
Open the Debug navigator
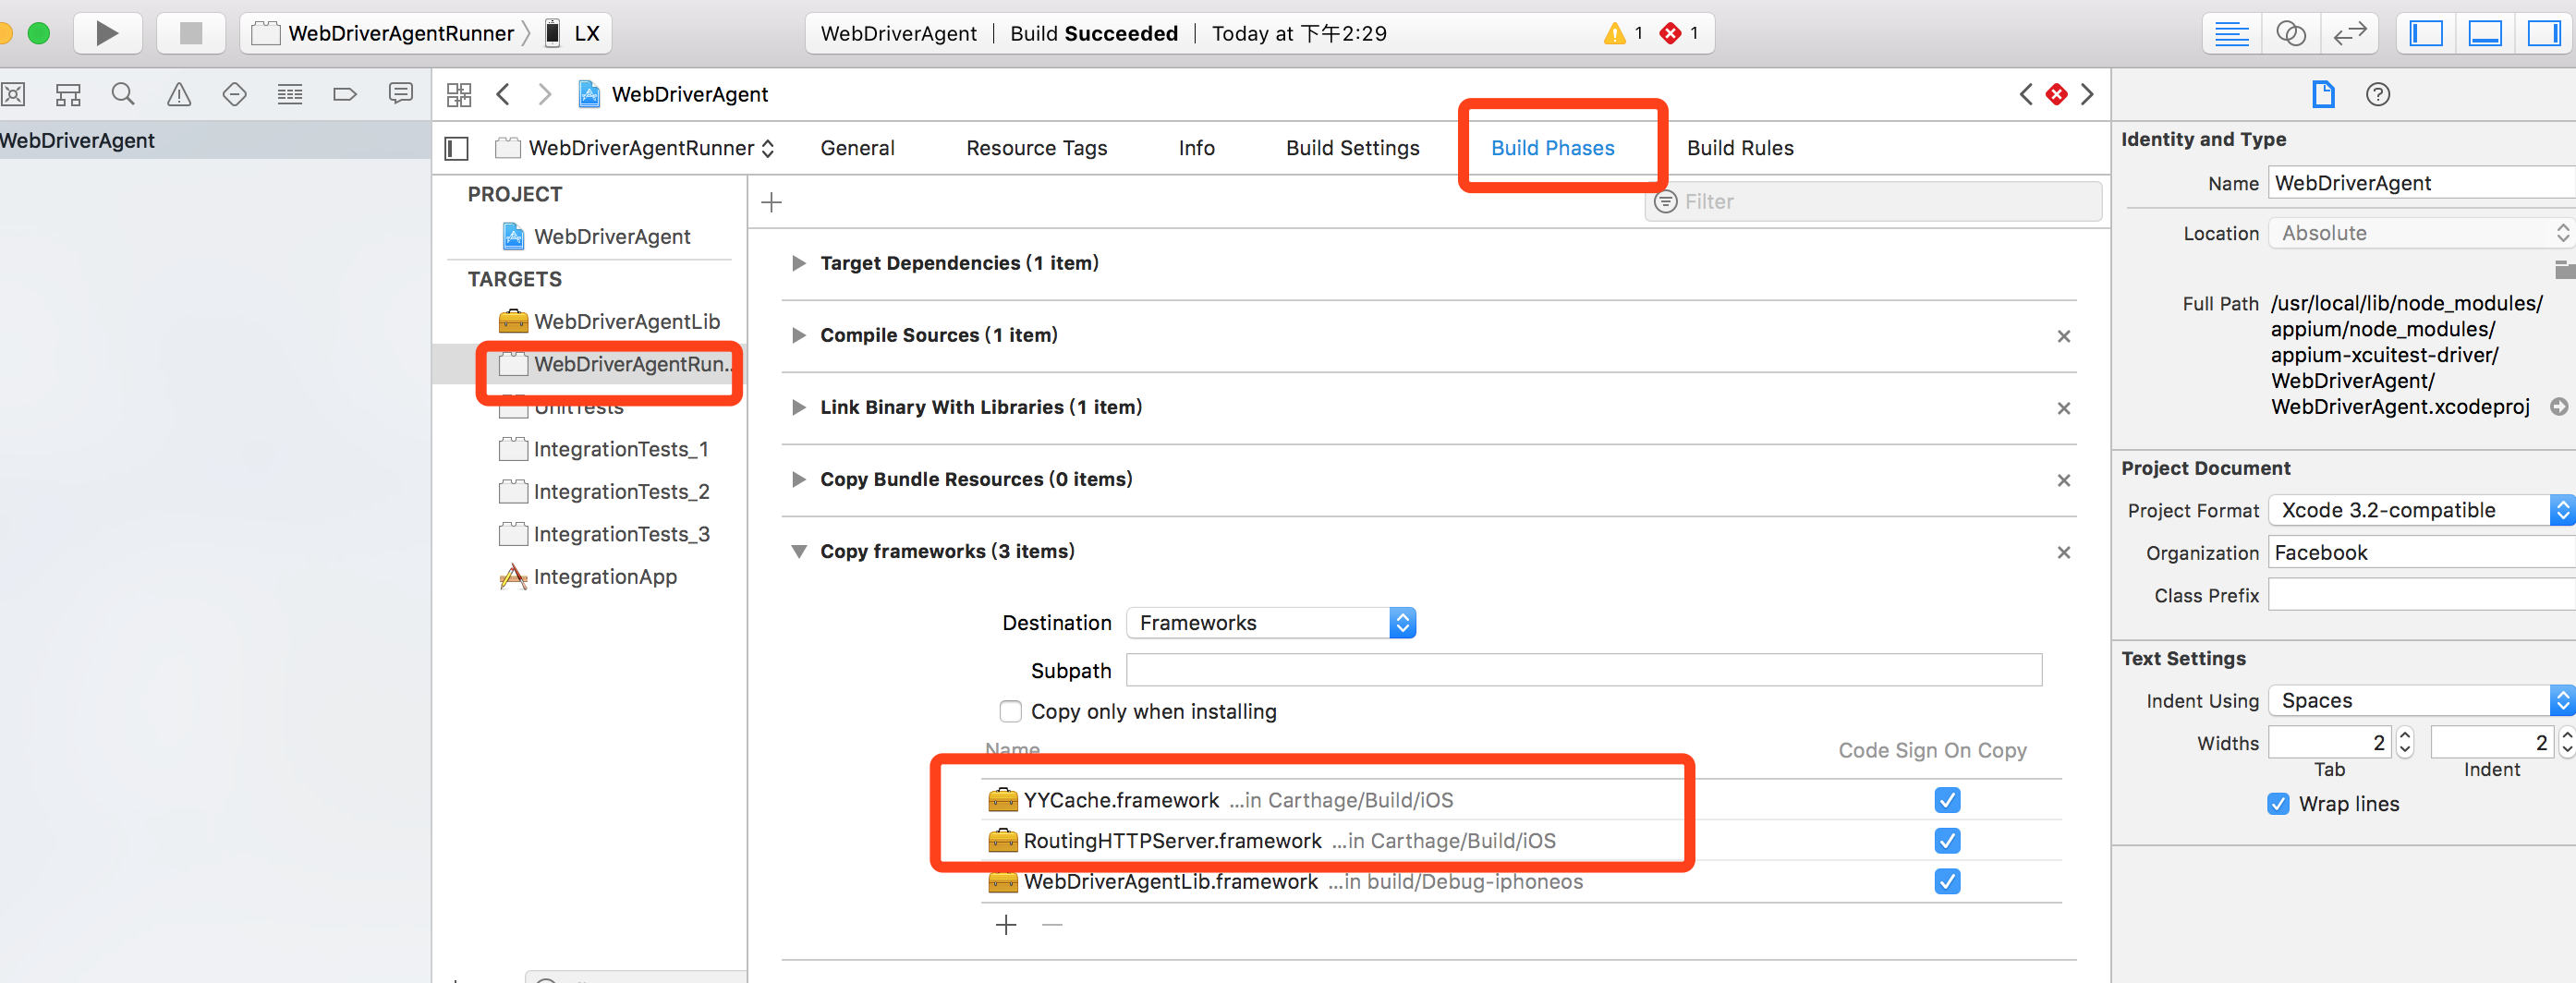coord(290,94)
